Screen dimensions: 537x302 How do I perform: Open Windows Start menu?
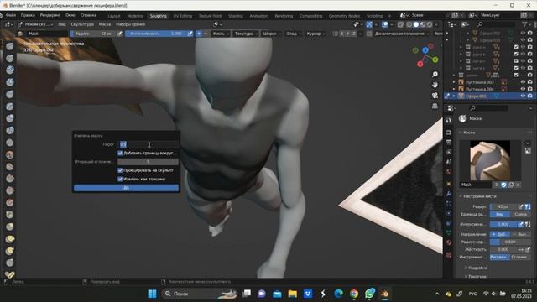click(152, 294)
